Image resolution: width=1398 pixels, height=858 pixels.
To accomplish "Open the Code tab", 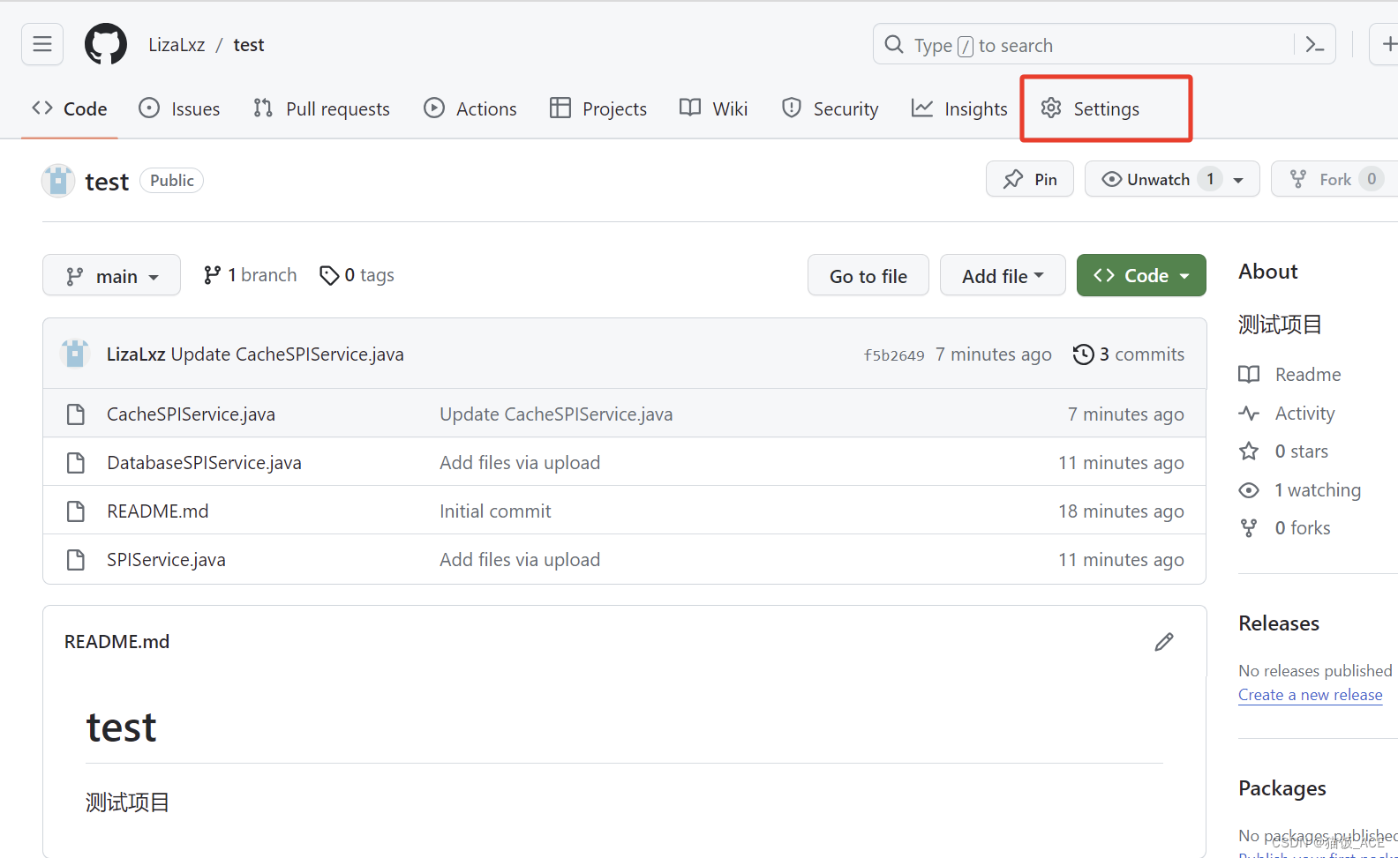I will point(69,108).
